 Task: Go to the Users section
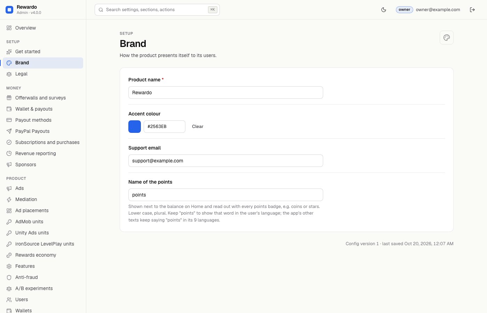pyautogui.click(x=43, y=299)
